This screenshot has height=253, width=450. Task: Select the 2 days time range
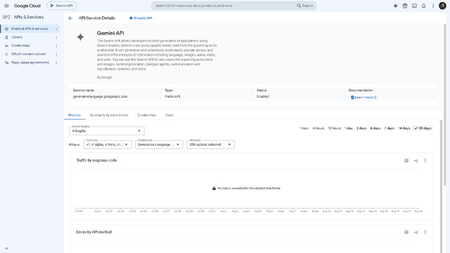tap(361, 128)
